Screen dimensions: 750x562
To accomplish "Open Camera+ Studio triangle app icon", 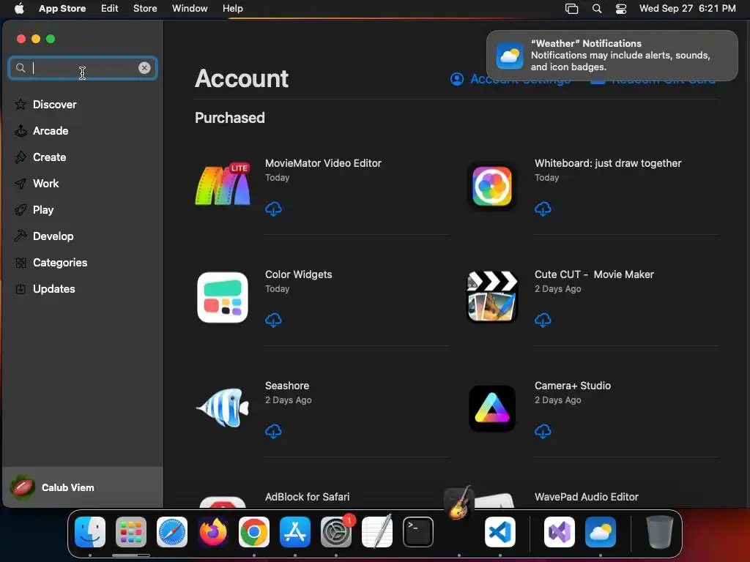I will pyautogui.click(x=491, y=408).
